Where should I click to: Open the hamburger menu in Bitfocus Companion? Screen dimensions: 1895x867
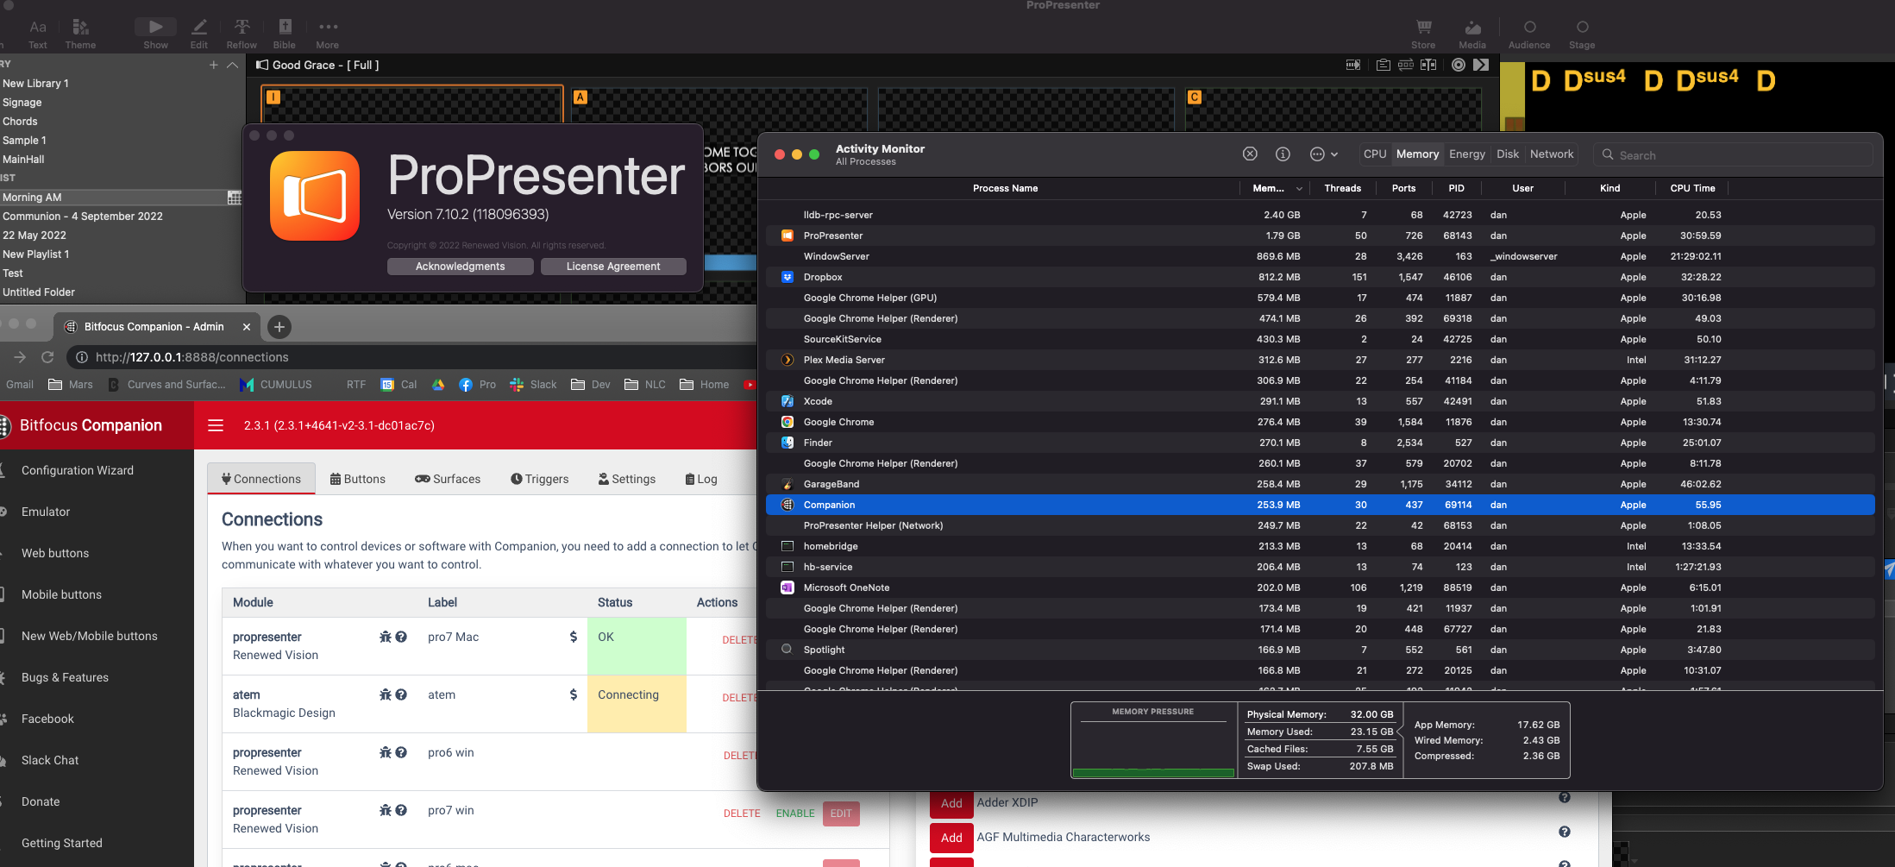[215, 425]
